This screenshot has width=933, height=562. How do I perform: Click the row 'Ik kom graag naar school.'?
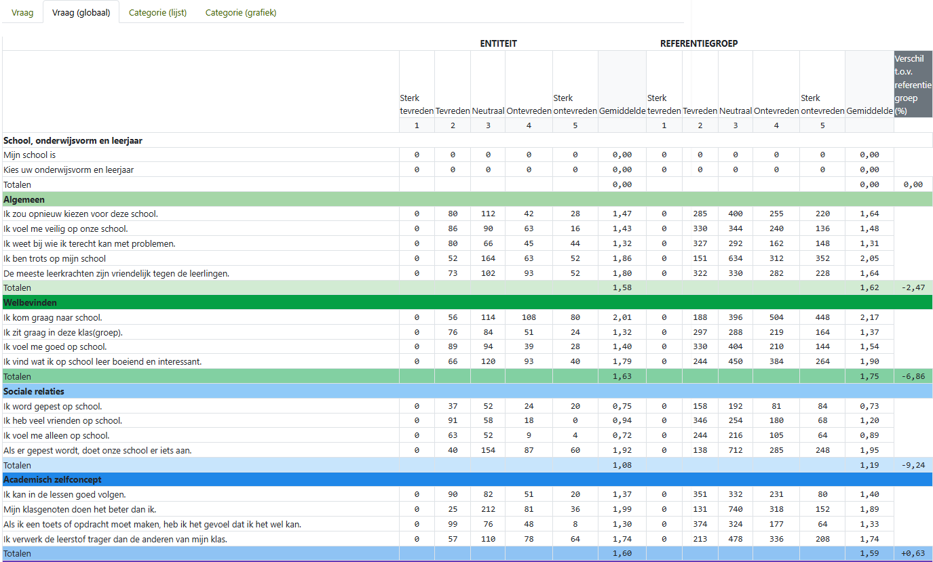[x=52, y=317]
